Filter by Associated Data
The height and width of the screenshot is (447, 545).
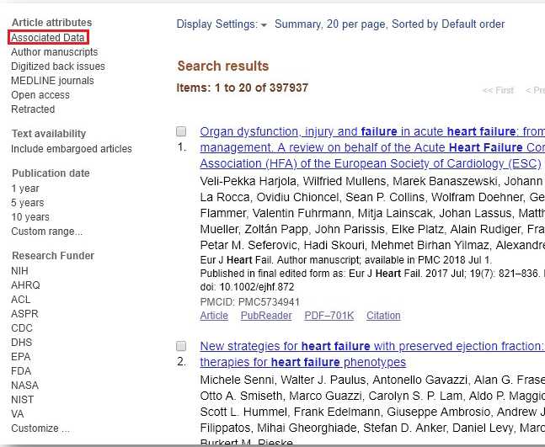[48, 38]
